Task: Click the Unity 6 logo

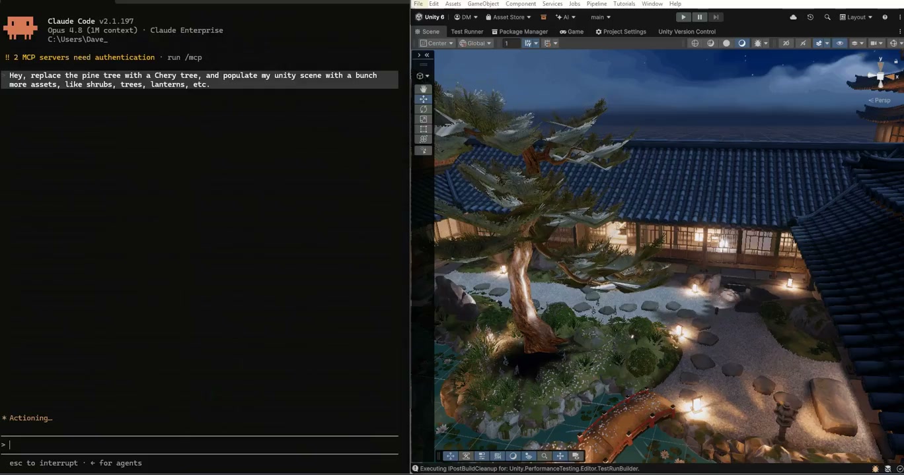Action: tap(430, 17)
